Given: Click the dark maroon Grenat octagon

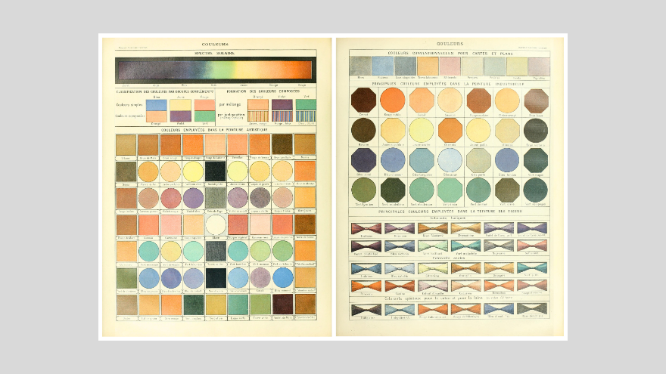Looking at the screenshot, I should pos(363,100).
